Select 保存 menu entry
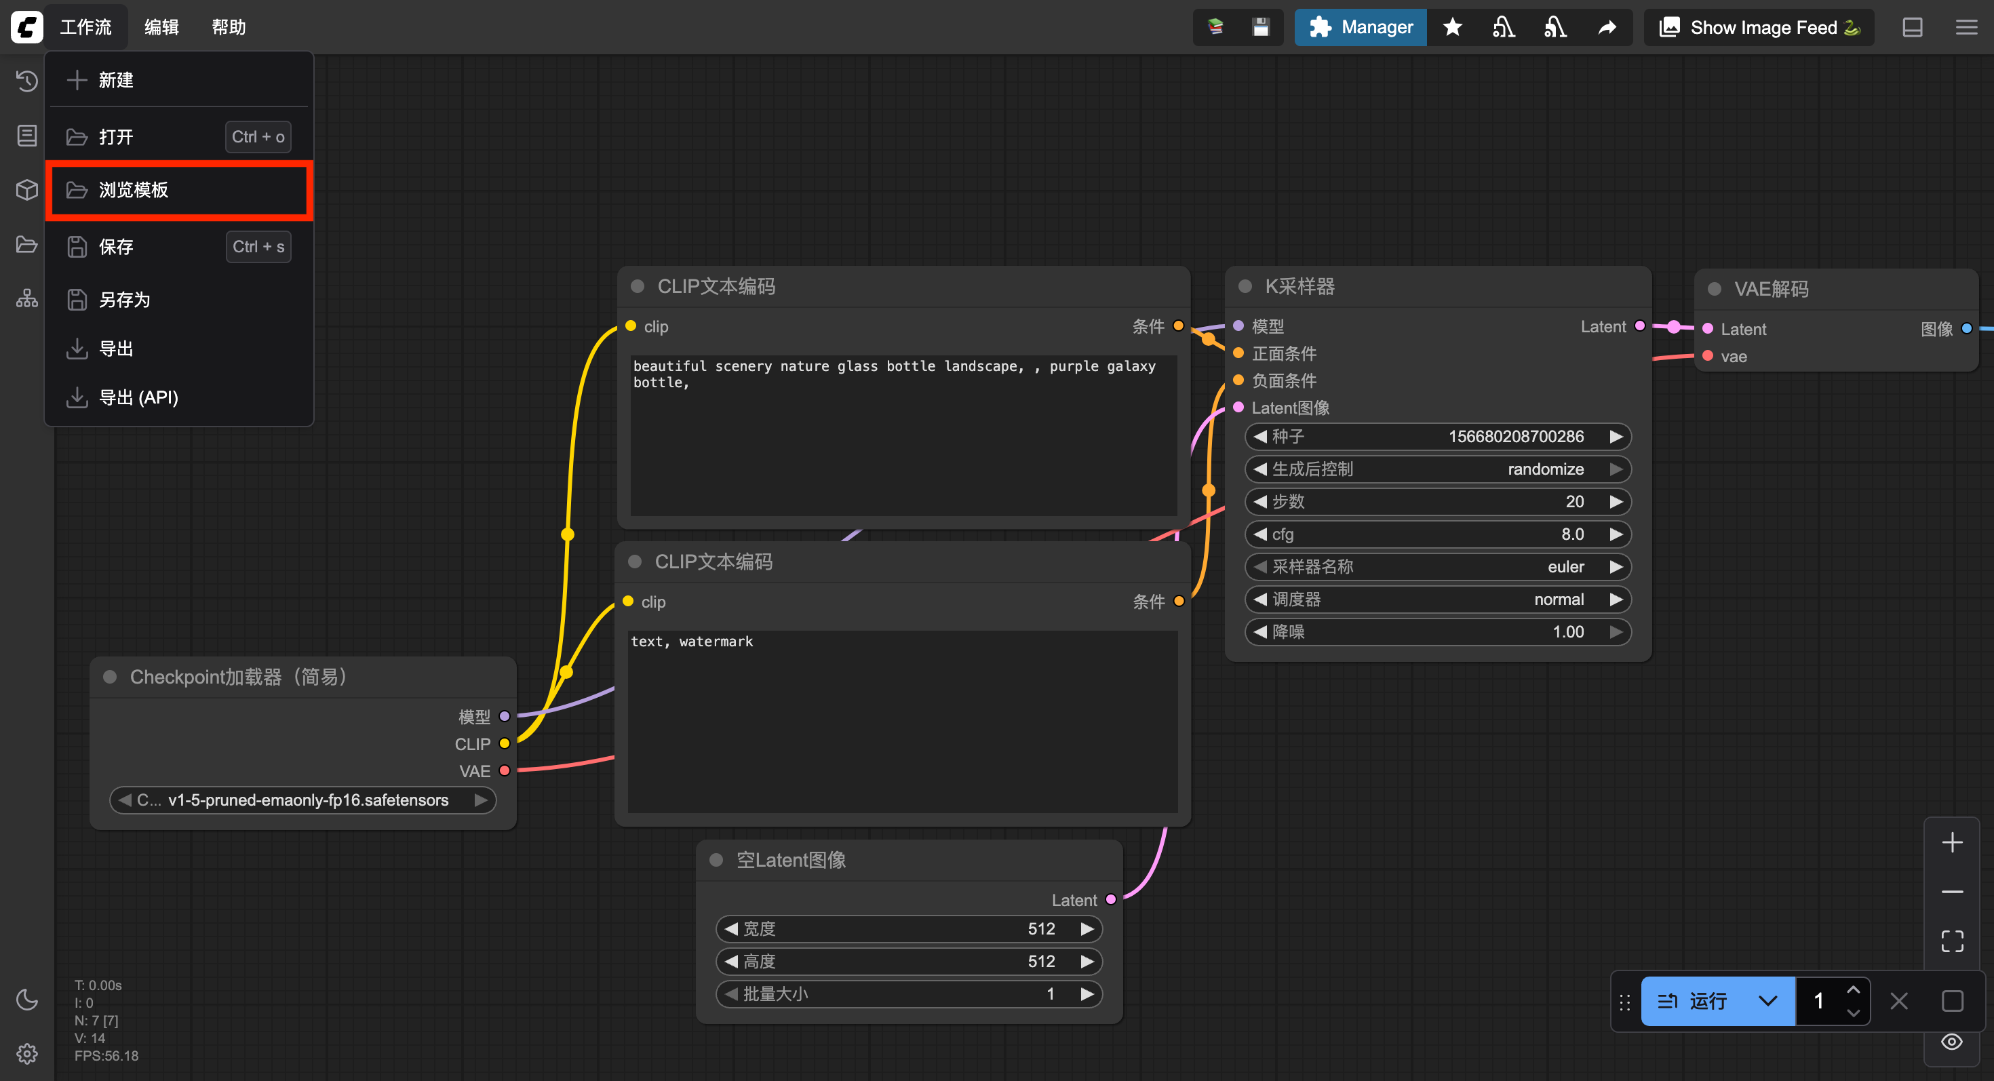Viewport: 1994px width, 1081px height. [180, 247]
